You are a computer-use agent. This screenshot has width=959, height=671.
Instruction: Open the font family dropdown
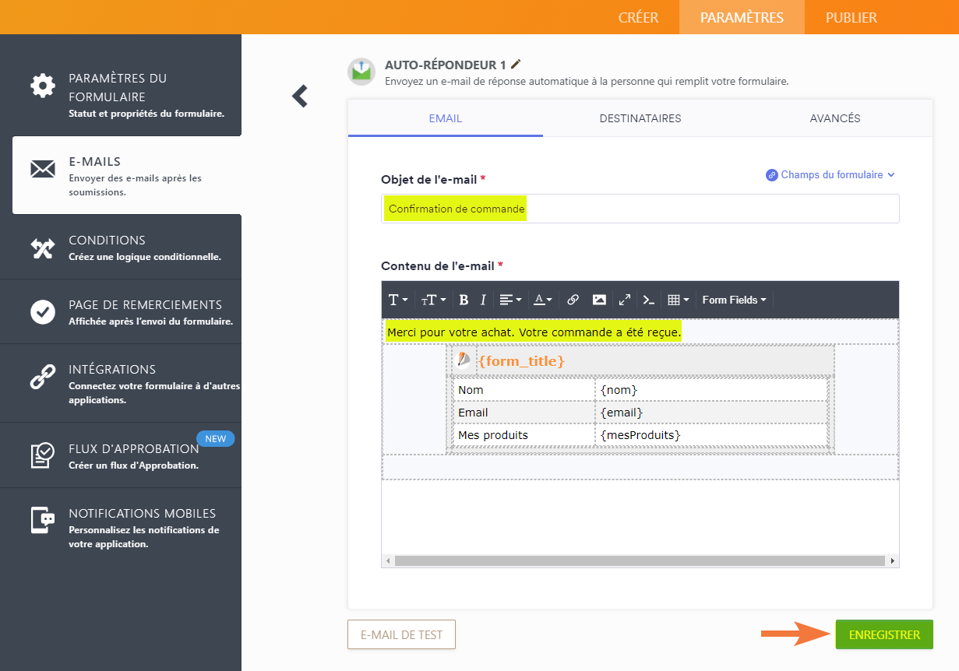(397, 300)
